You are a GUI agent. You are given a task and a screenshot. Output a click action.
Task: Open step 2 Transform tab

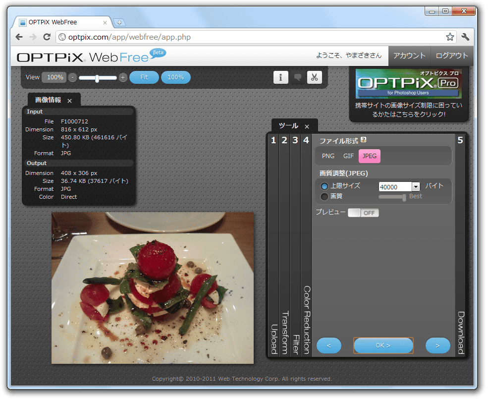click(284, 246)
